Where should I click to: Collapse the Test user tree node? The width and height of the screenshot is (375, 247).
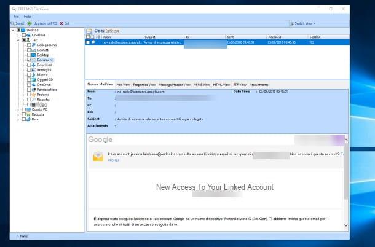tap(18, 40)
